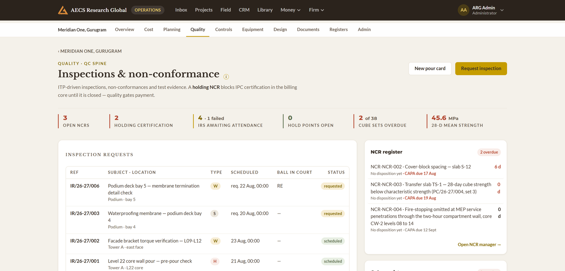This screenshot has width=565, height=271.
Task: Open the Planning tab
Action: point(172,30)
